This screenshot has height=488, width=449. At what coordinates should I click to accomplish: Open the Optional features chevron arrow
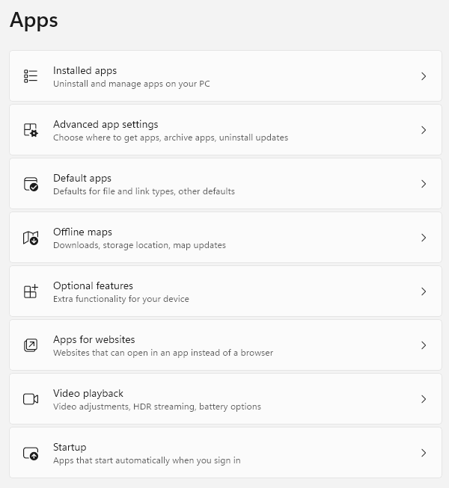(424, 291)
